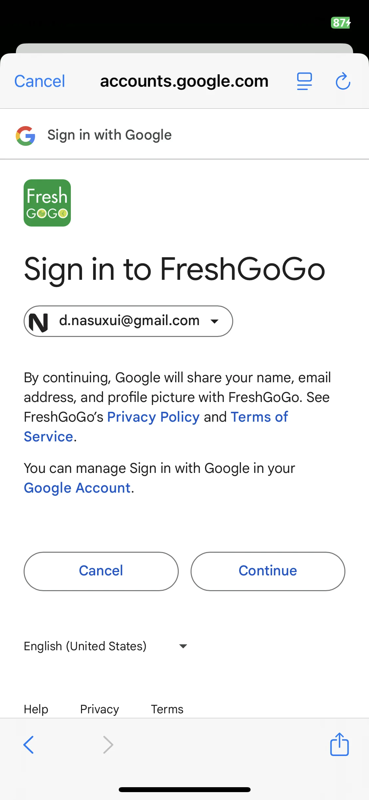The width and height of the screenshot is (369, 800).
Task: Tap the N account avatar
Action: [x=38, y=322]
